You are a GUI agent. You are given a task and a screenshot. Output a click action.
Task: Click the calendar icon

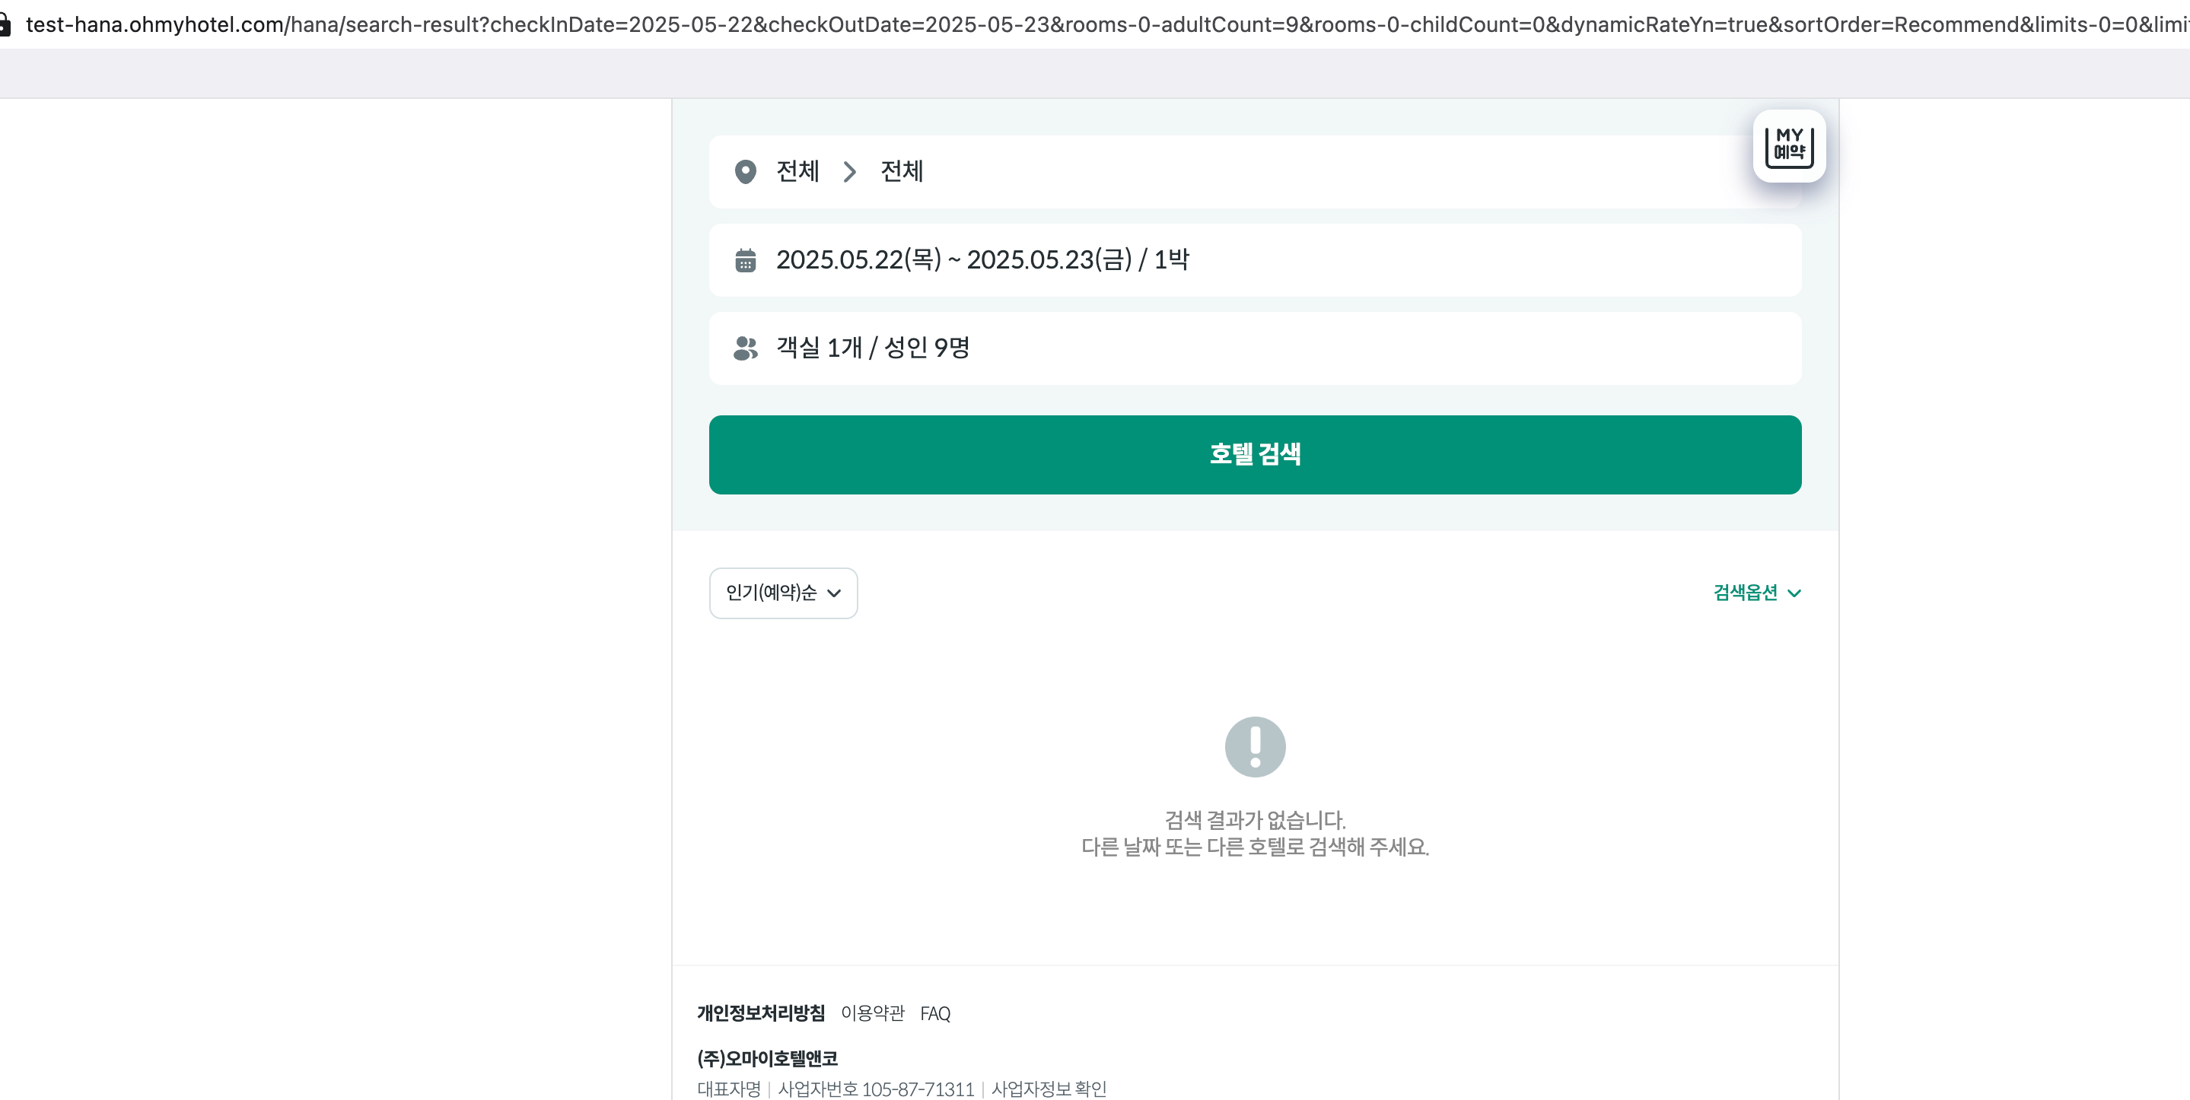pos(745,260)
